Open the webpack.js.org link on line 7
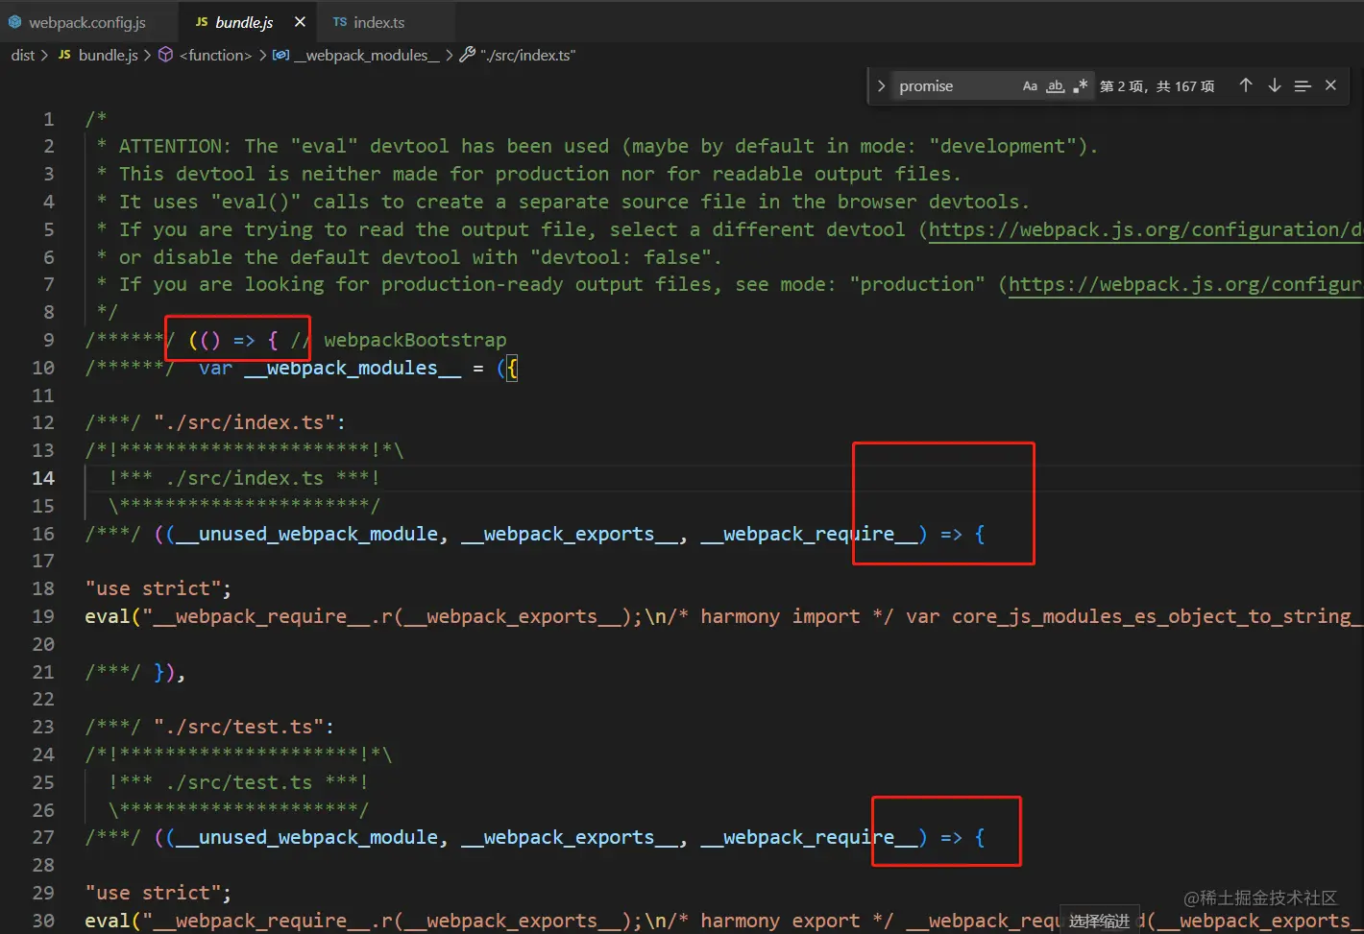Screen dimensions: 1364x934 1185,284
